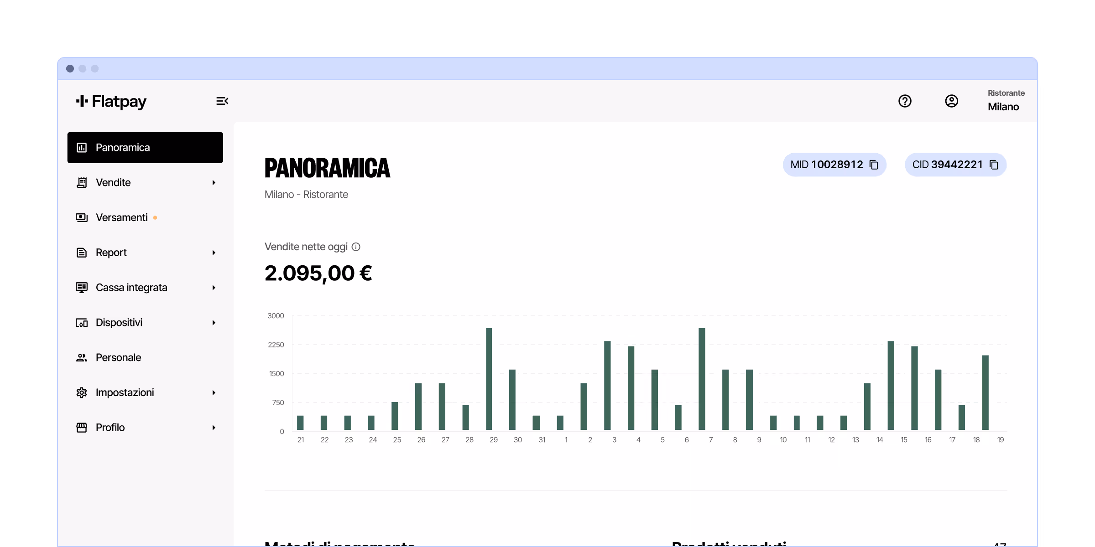Select the Panoramica menu item
This screenshot has height=547, width=1095.
tap(145, 148)
